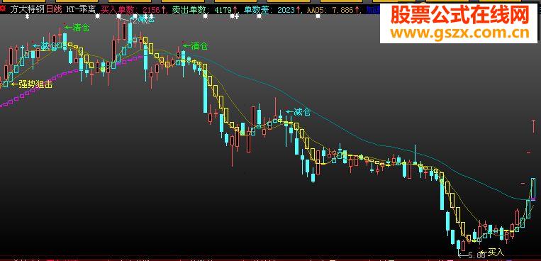Click the 卖出单数: 4179 readout

[205, 10]
